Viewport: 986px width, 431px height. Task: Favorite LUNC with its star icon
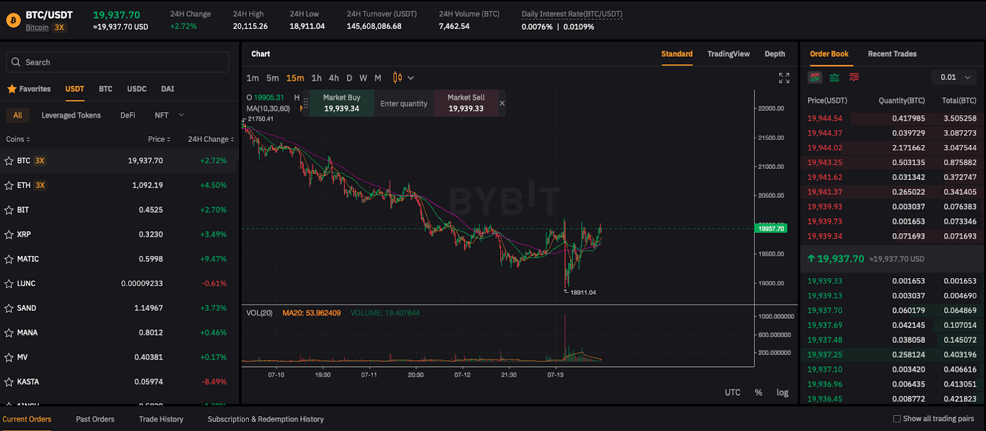tap(9, 284)
